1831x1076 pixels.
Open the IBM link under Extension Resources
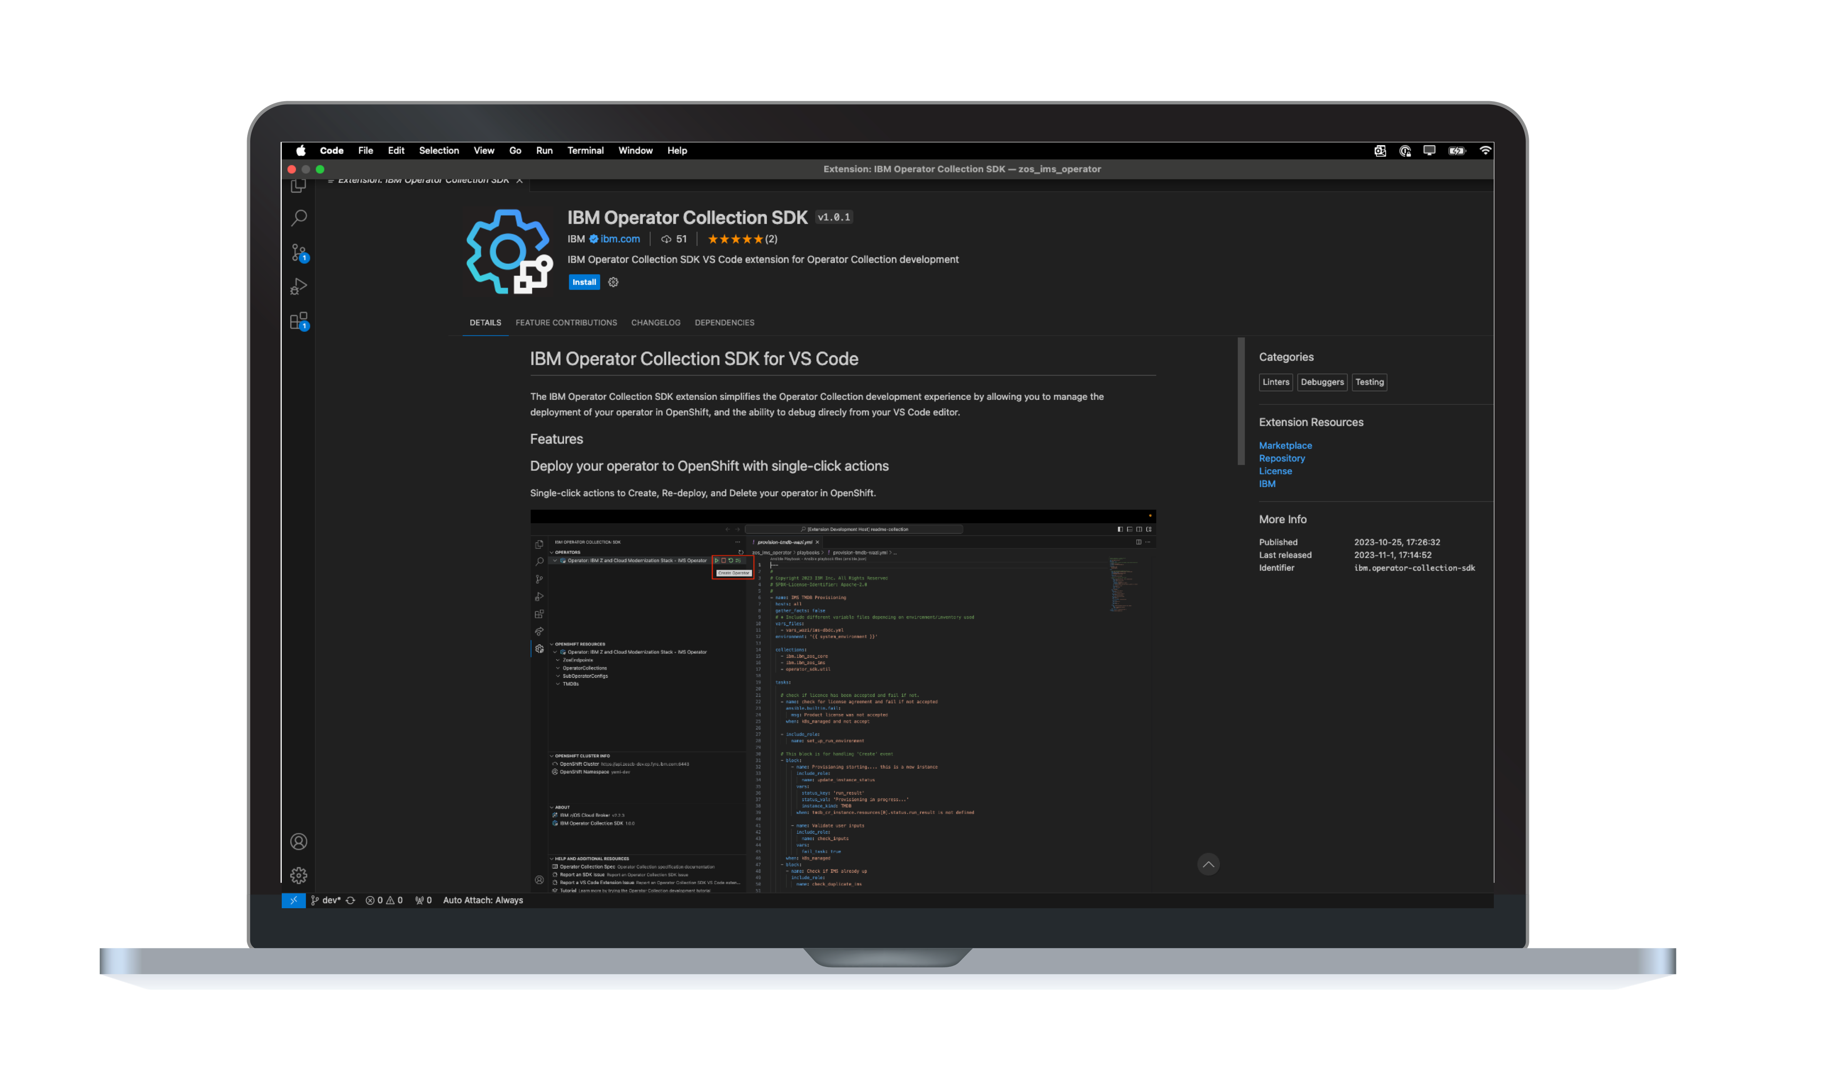pyautogui.click(x=1267, y=484)
